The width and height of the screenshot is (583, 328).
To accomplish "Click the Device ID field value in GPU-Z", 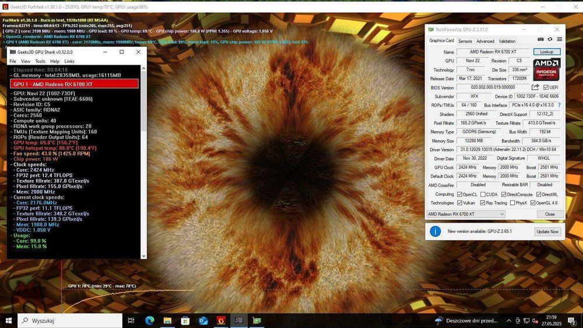I will point(538,96).
